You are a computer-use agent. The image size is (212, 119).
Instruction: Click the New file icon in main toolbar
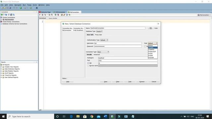2,8
